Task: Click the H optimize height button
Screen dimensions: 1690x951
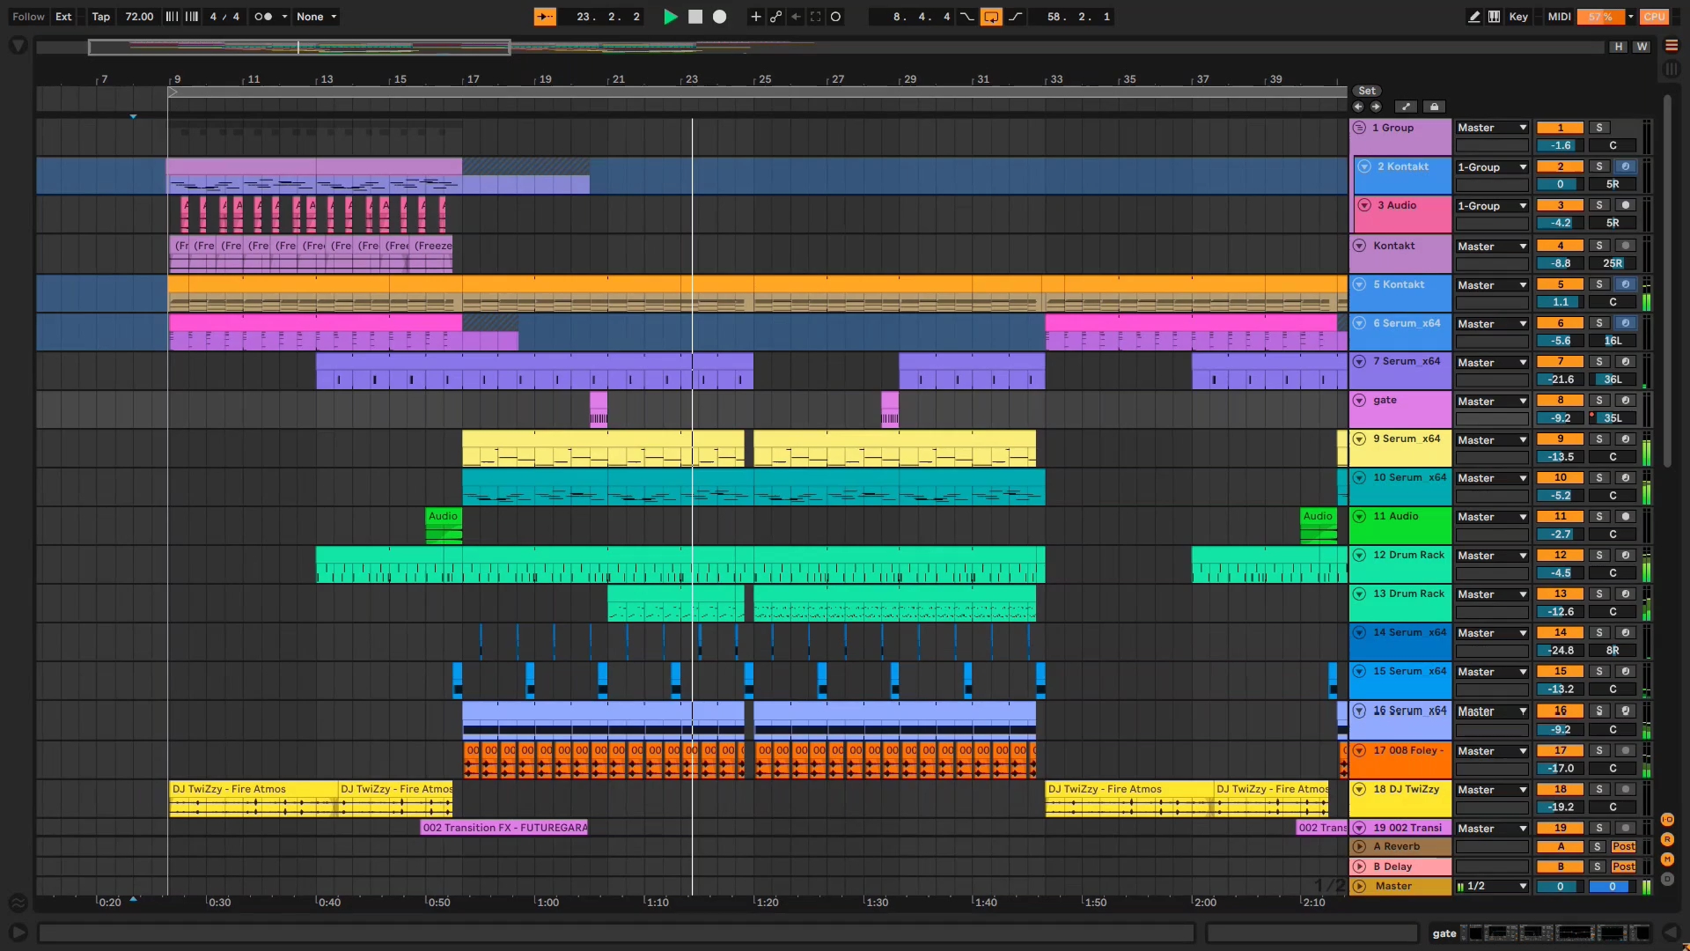Action: coord(1618,47)
